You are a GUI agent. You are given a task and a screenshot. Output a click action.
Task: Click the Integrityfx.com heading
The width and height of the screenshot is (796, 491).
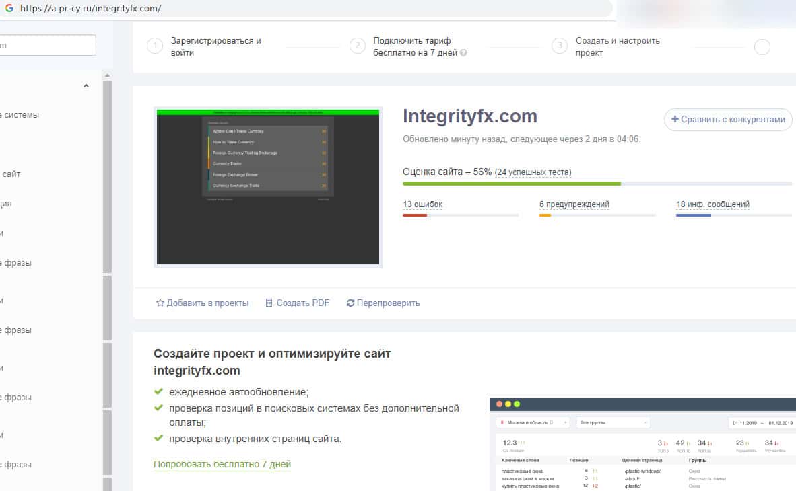(x=469, y=116)
